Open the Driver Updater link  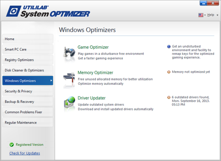[92, 98]
